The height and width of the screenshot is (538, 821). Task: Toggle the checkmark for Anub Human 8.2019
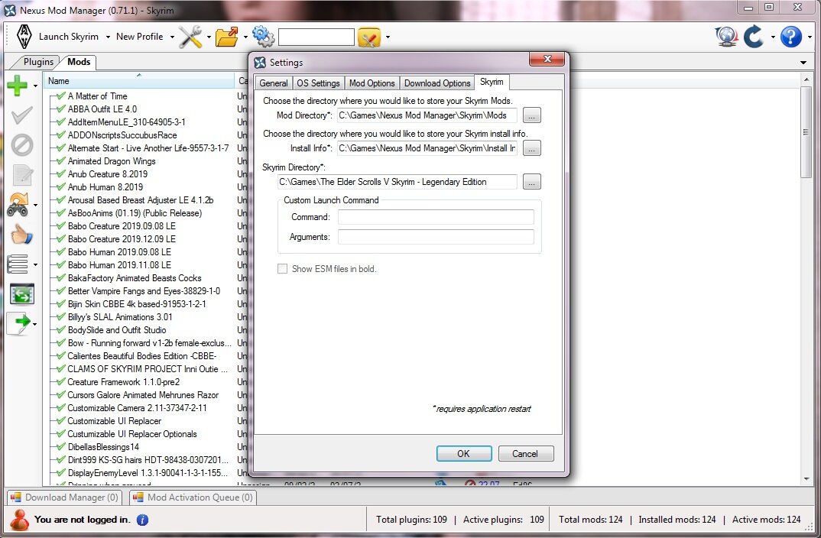[61, 187]
